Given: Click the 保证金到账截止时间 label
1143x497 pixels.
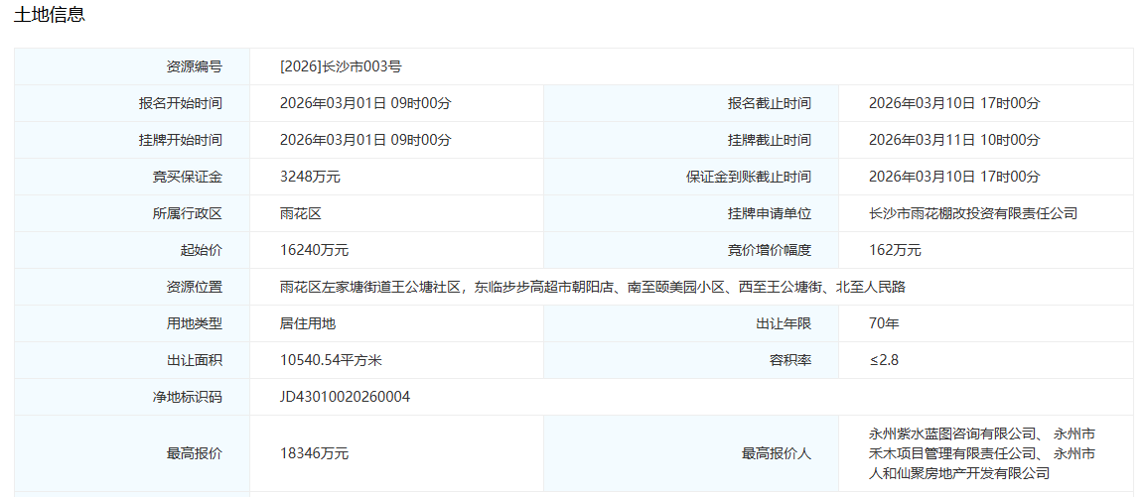Looking at the screenshot, I should pos(748,177).
